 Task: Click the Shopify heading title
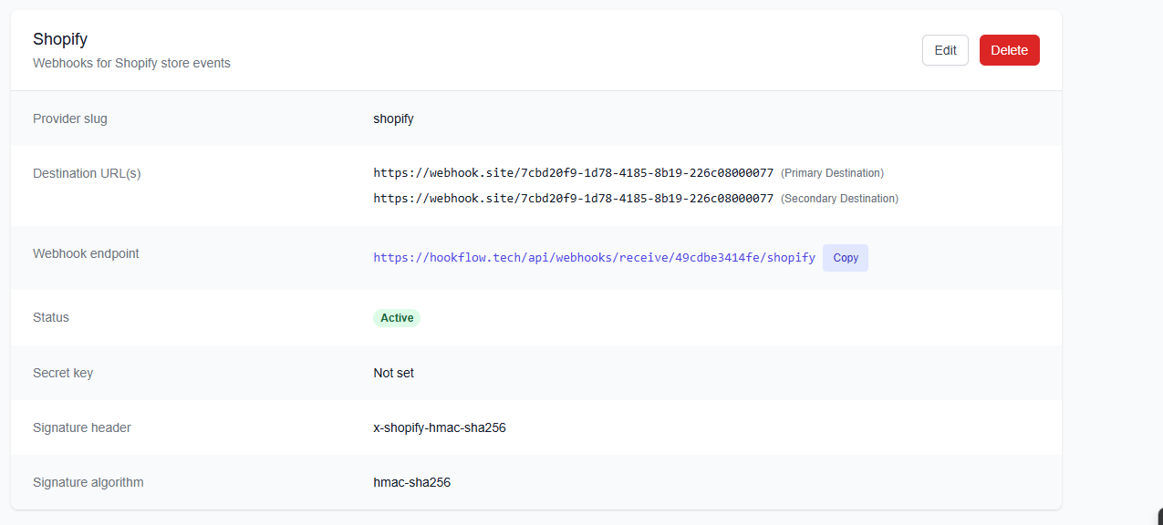click(x=60, y=39)
